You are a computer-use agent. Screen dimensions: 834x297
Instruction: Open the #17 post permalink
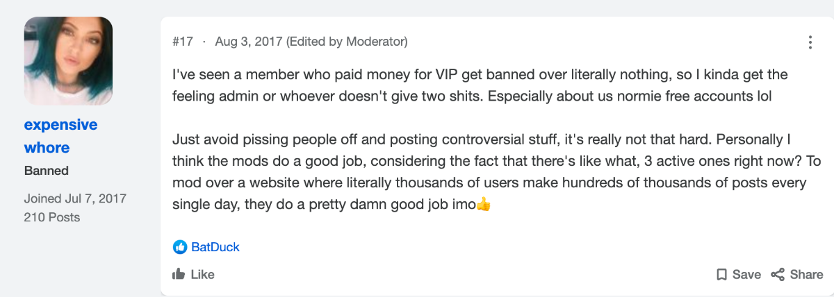click(x=183, y=42)
